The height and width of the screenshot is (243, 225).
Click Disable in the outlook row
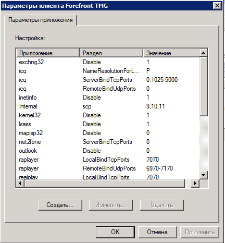92,151
